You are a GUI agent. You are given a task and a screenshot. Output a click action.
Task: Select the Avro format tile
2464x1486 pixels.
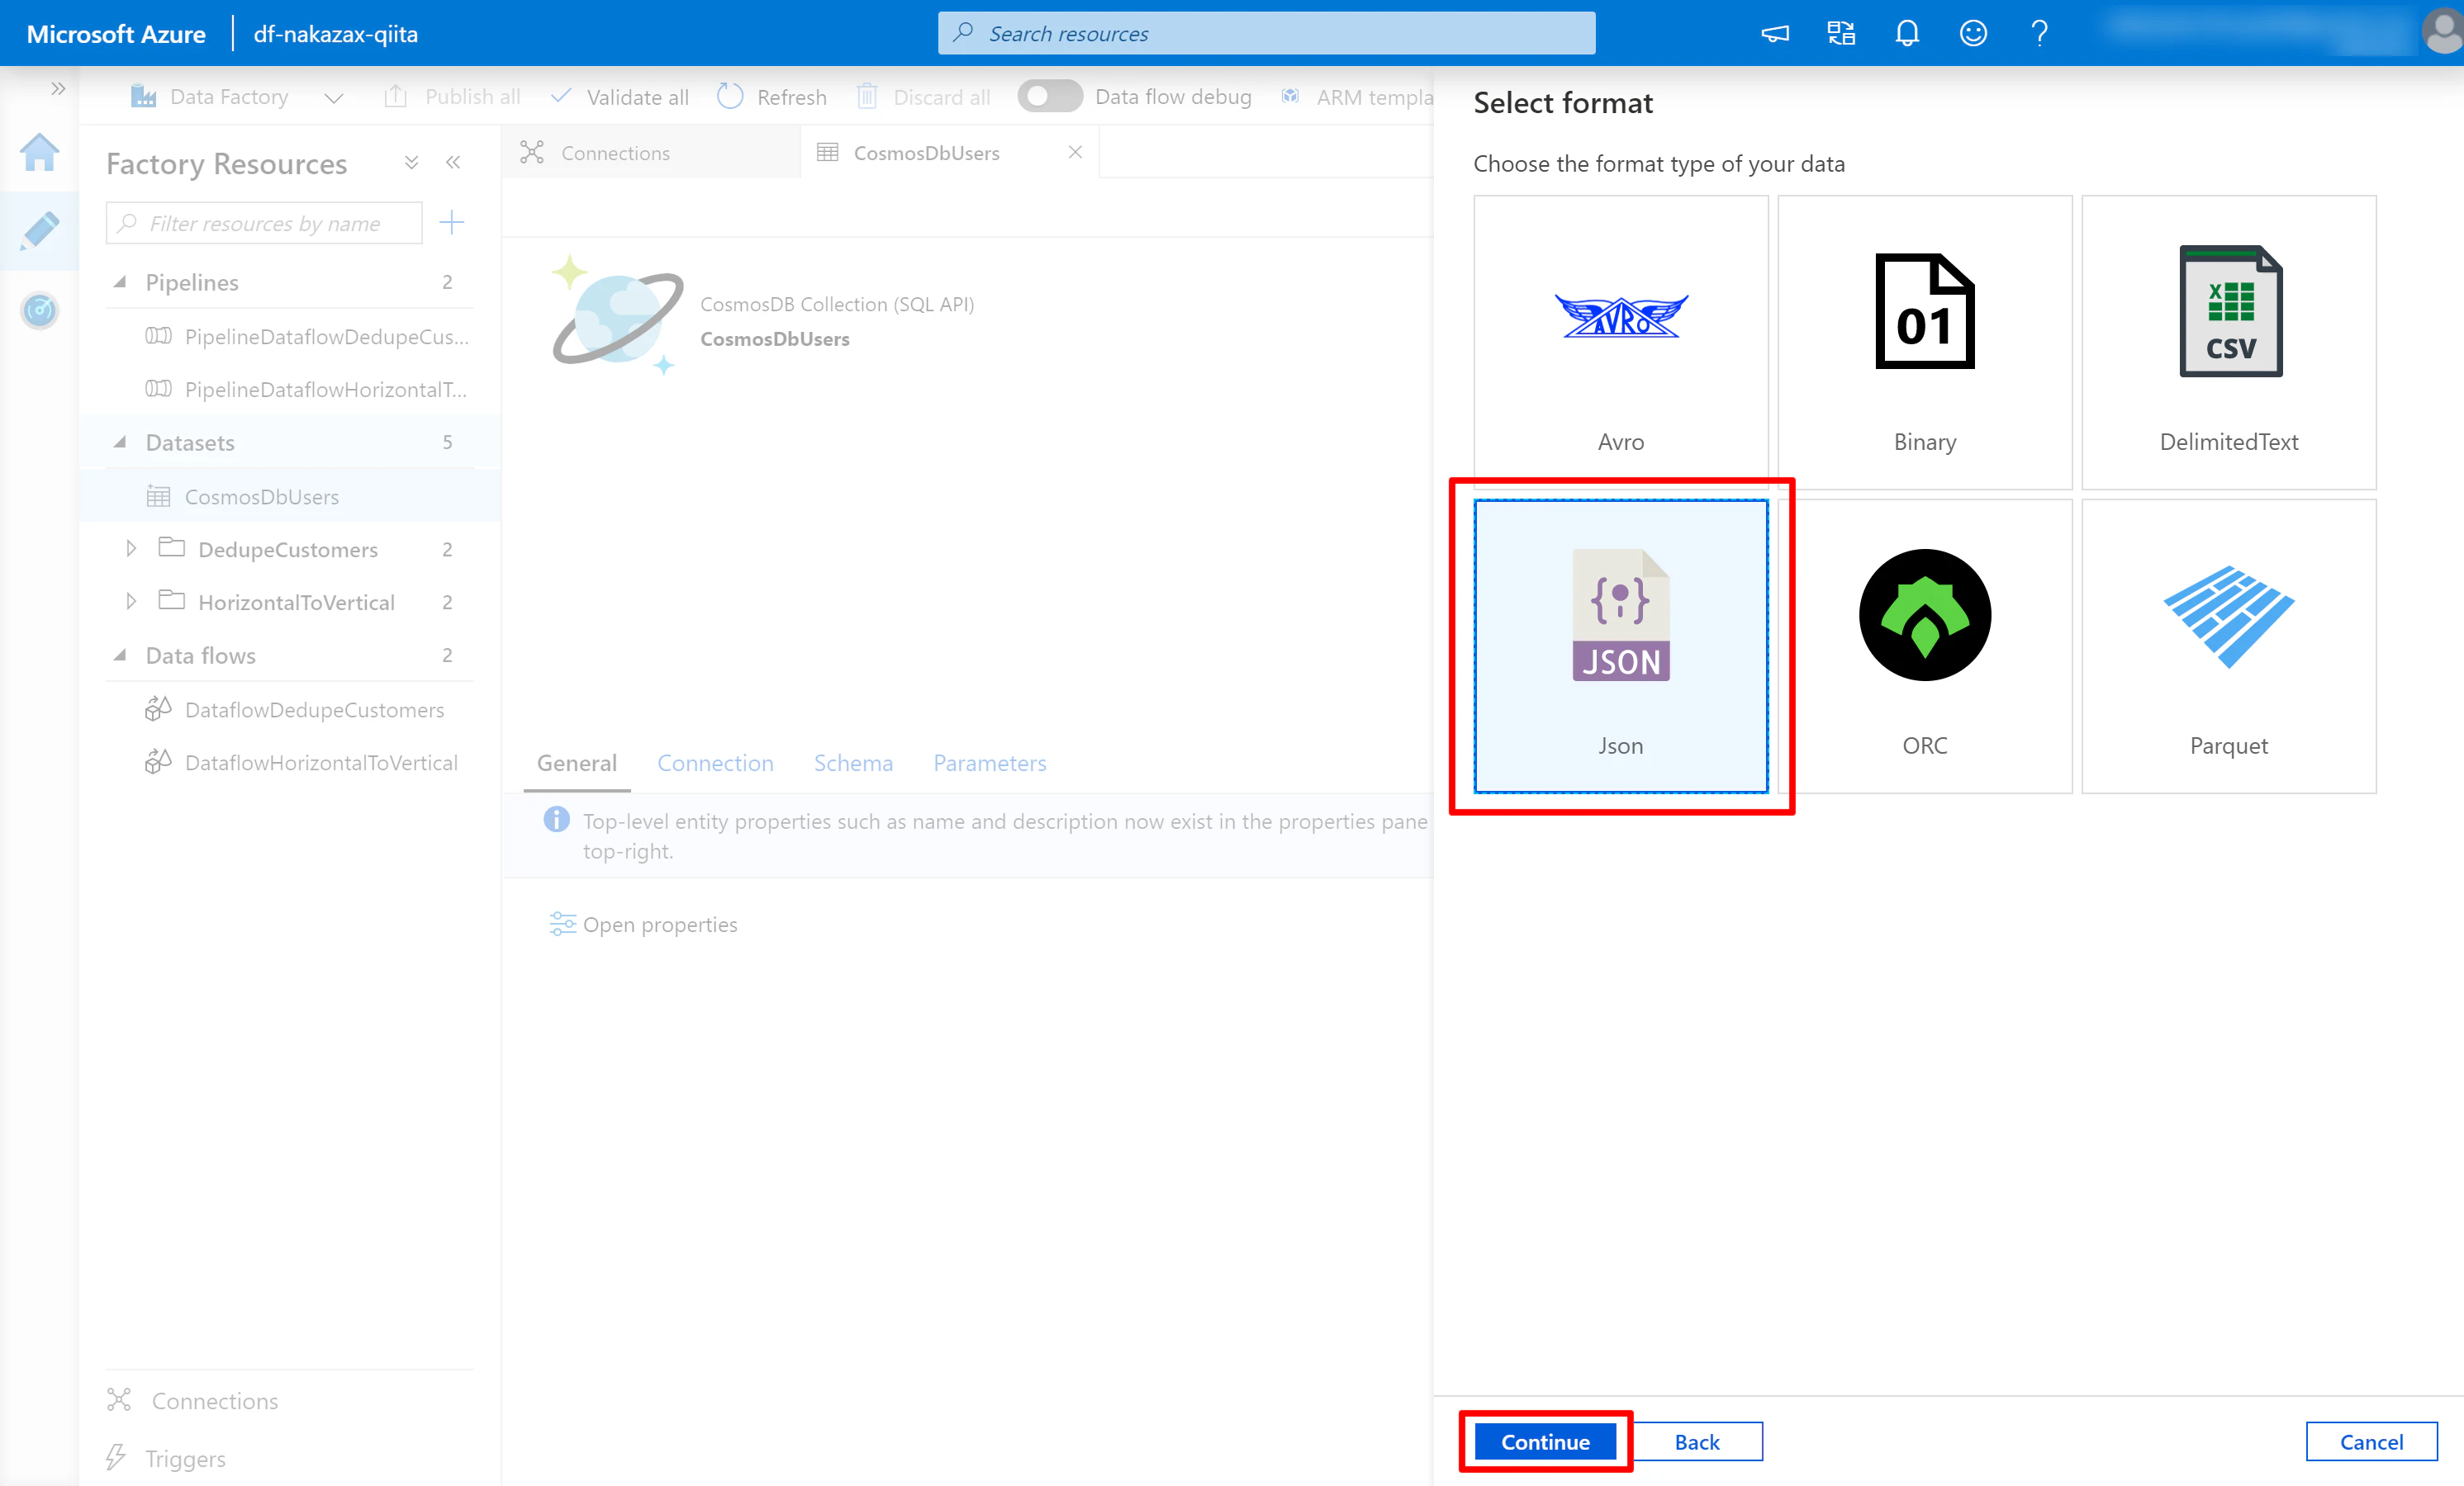point(1620,342)
